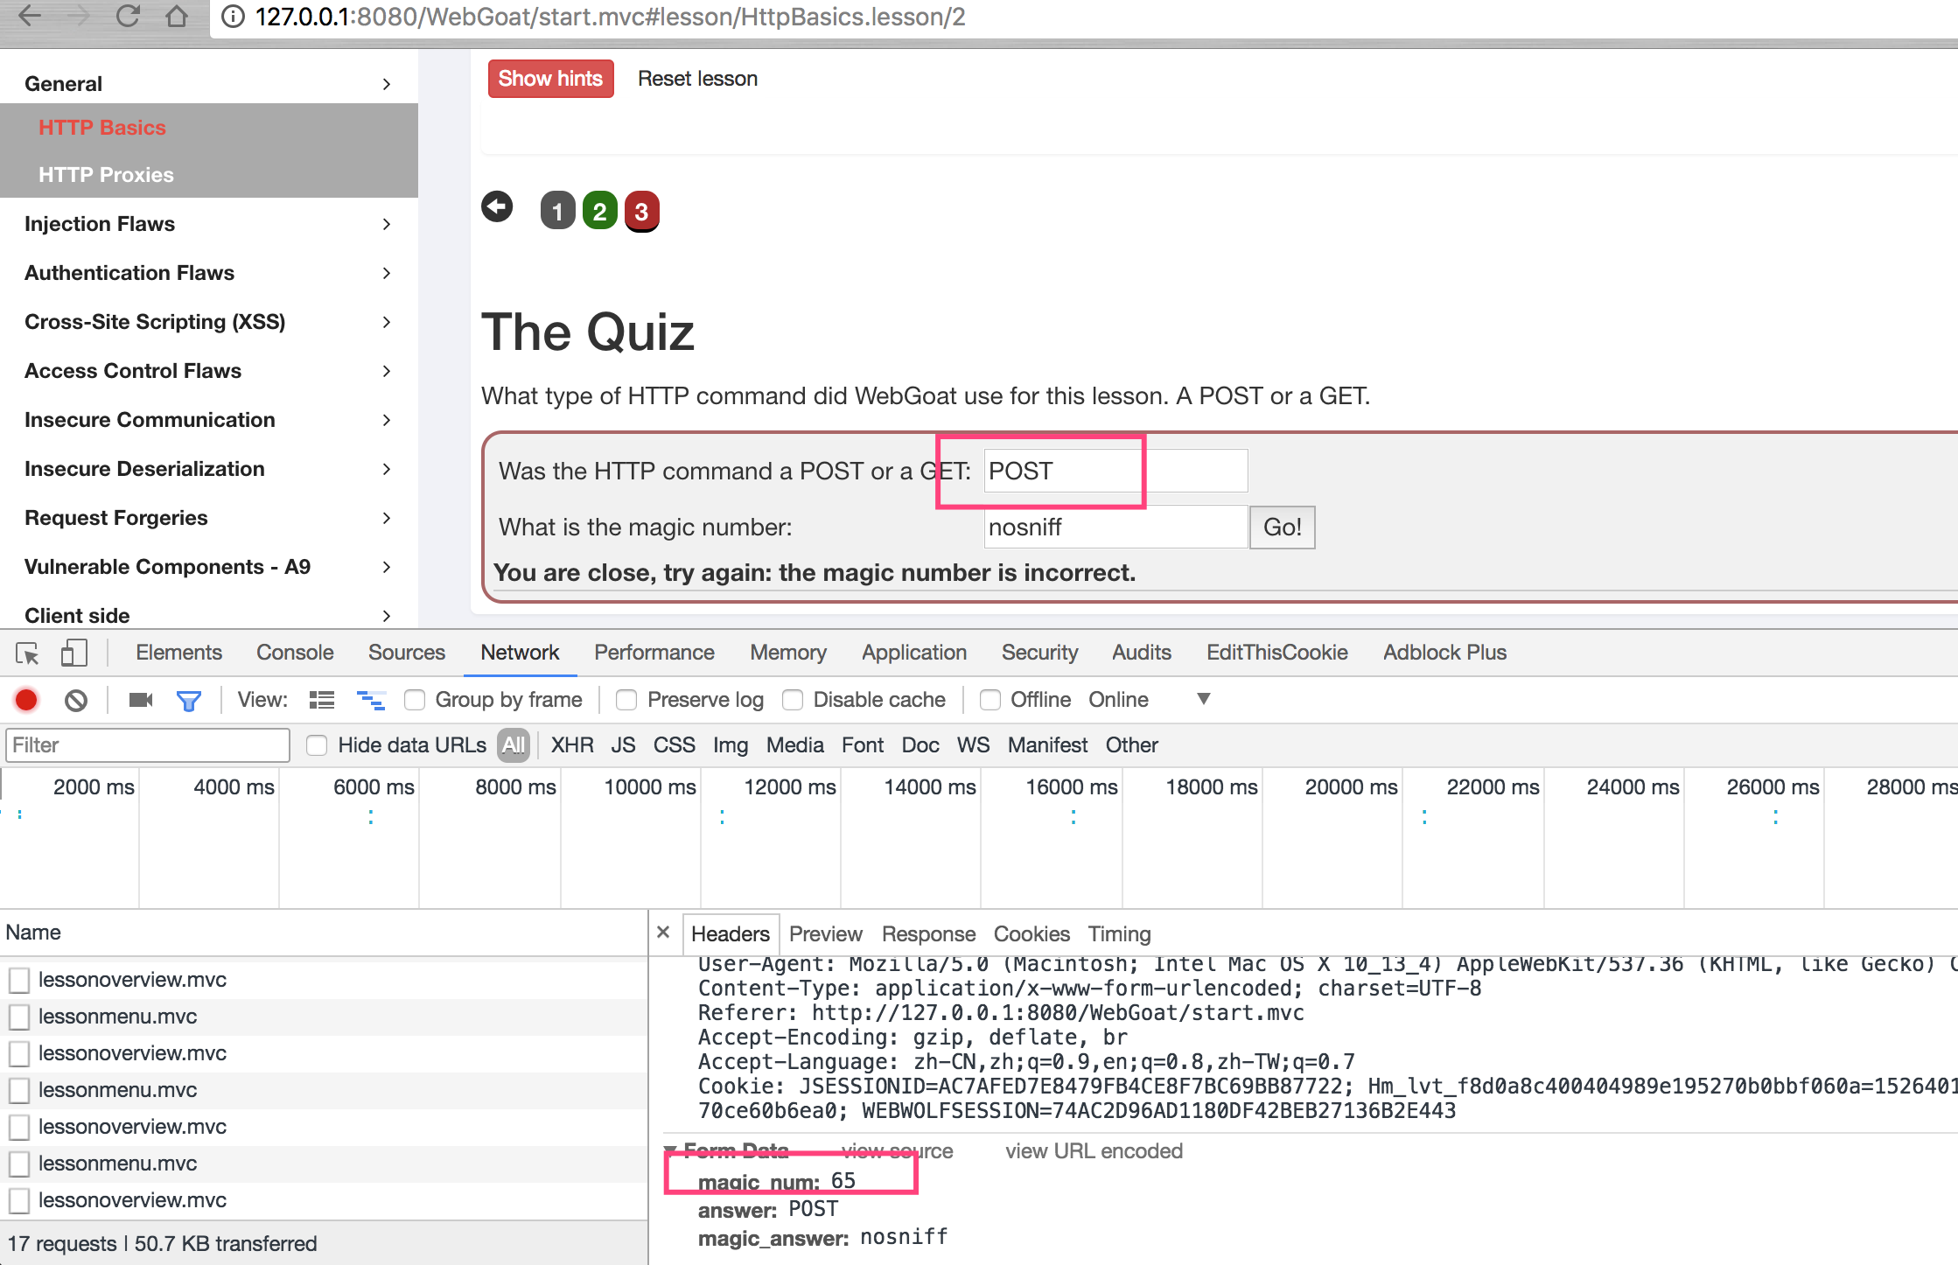Click the network Filter text box
The width and height of the screenshot is (1958, 1265).
148,745
